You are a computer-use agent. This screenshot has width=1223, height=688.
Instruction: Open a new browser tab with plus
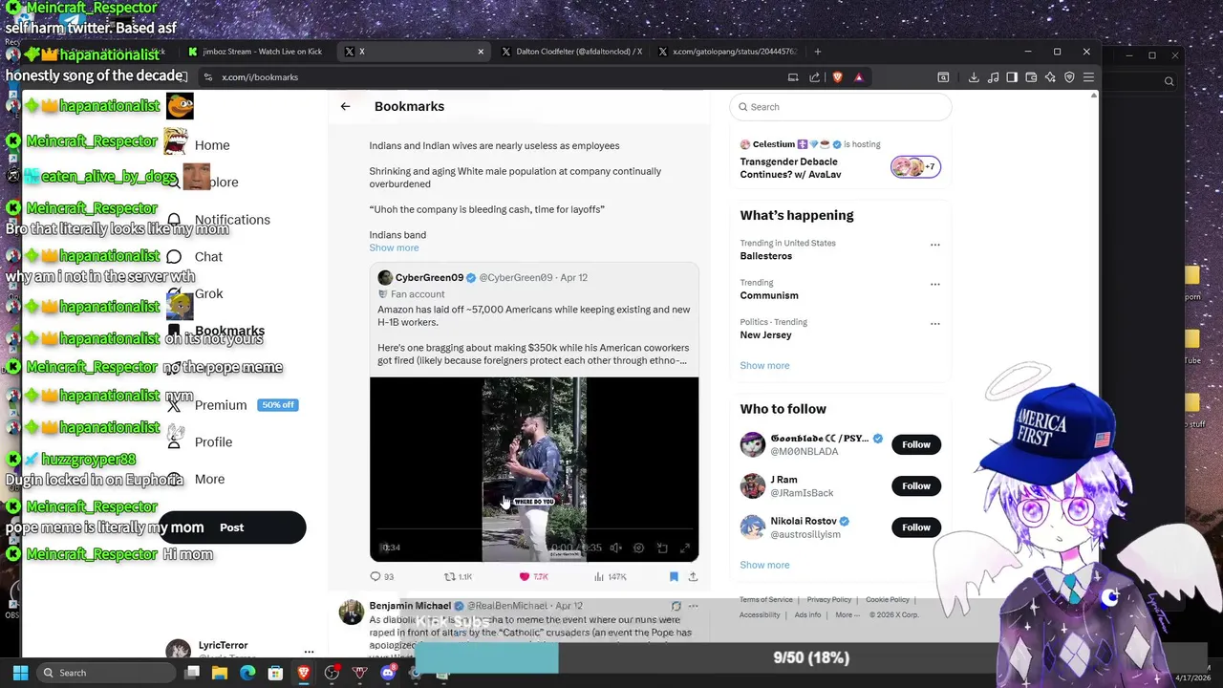pos(817,52)
